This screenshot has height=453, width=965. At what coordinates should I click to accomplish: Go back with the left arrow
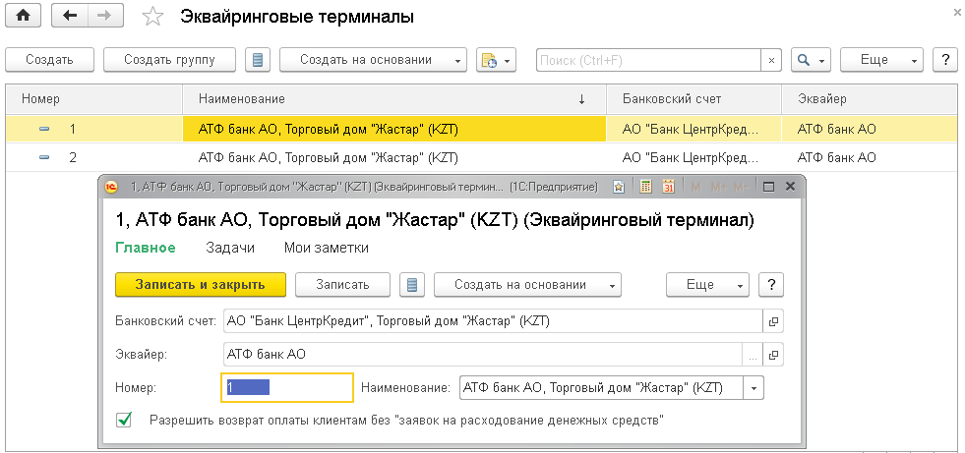pyautogui.click(x=69, y=16)
